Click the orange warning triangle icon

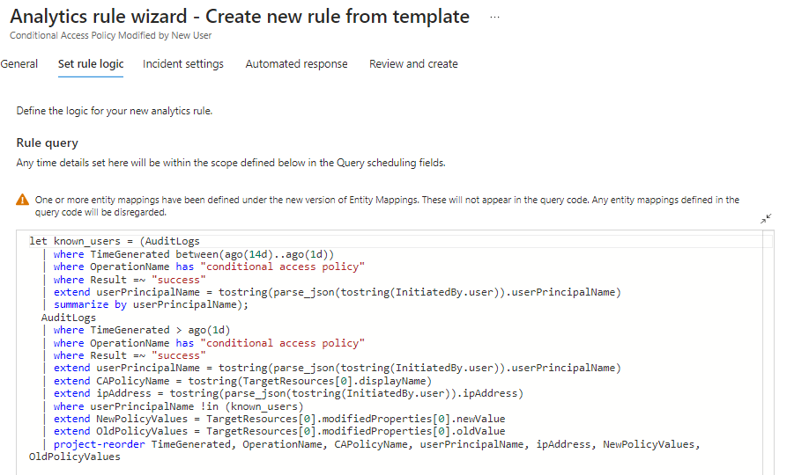click(23, 201)
